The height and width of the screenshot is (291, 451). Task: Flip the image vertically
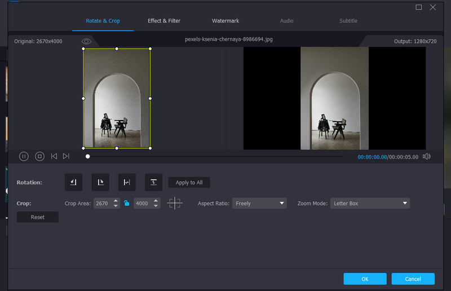153,182
